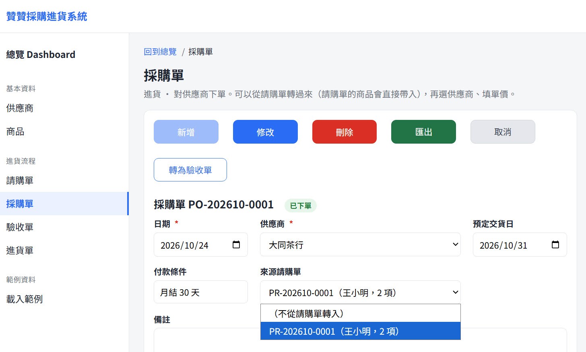Open 贊贊採購進貨系統 home title
This screenshot has width=586, height=352.
[47, 16]
